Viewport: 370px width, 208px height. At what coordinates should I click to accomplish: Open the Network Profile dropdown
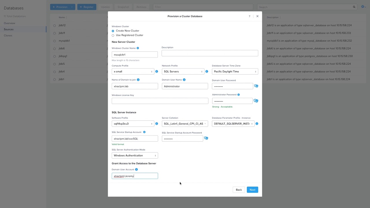183,71
